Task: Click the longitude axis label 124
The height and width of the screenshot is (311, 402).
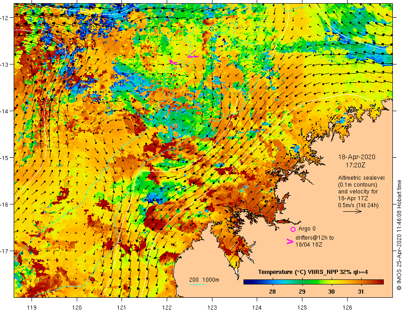Action: tap(257, 307)
